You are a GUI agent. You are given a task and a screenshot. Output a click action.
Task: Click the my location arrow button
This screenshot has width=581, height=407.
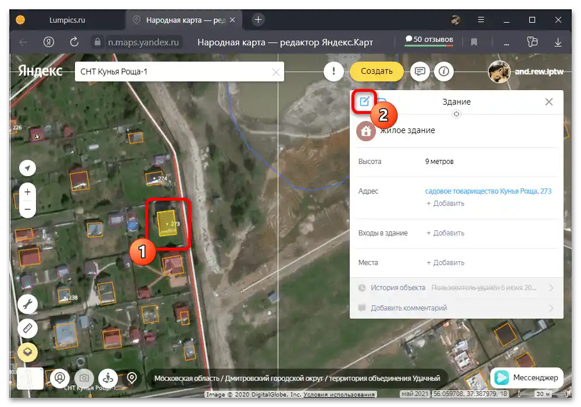pos(27,168)
